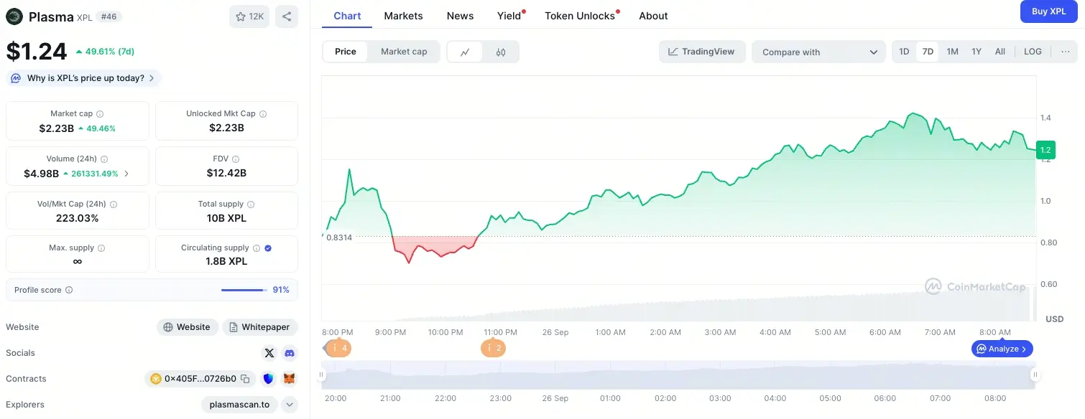The image size is (1085, 419).
Task: Click the MetaMask fox icon
Action: tap(290, 379)
